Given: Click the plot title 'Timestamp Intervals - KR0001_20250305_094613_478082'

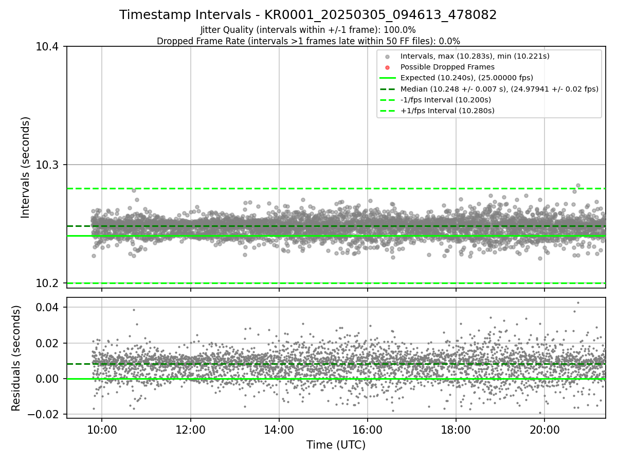Looking at the screenshot, I should point(308,15).
